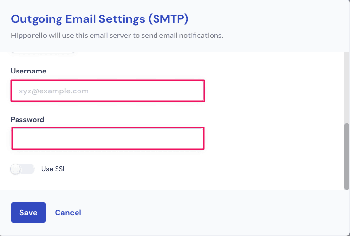The width and height of the screenshot is (350, 236).
Task: Focus the Password input field
Action: click(x=108, y=138)
